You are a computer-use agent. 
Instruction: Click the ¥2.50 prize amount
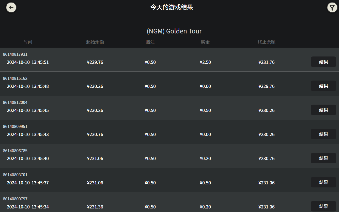point(205,62)
